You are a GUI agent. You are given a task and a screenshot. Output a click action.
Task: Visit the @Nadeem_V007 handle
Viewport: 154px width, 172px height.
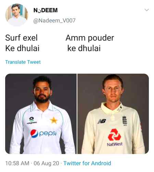pyautogui.click(x=54, y=20)
